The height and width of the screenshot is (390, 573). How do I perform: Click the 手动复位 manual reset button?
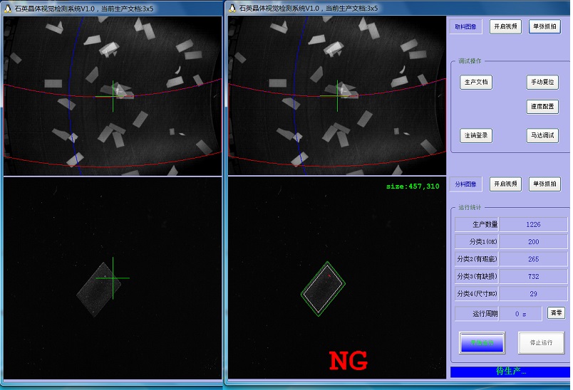point(542,83)
